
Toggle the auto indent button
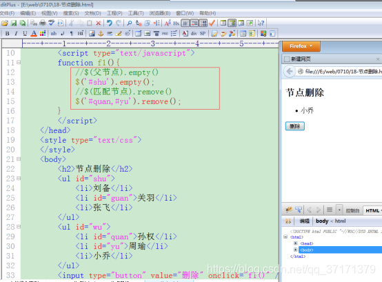(x=194, y=23)
